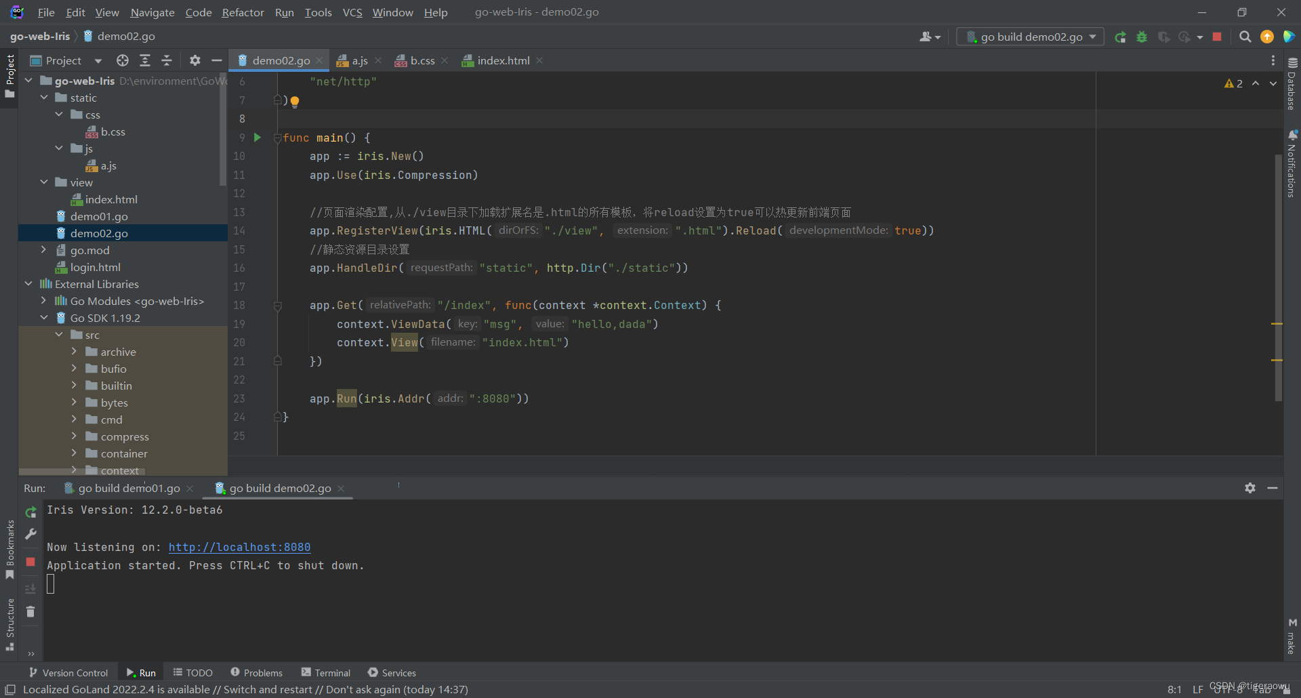This screenshot has height=698, width=1301.
Task: Expand Go Modules <go-web-Iris>
Action: 44,301
